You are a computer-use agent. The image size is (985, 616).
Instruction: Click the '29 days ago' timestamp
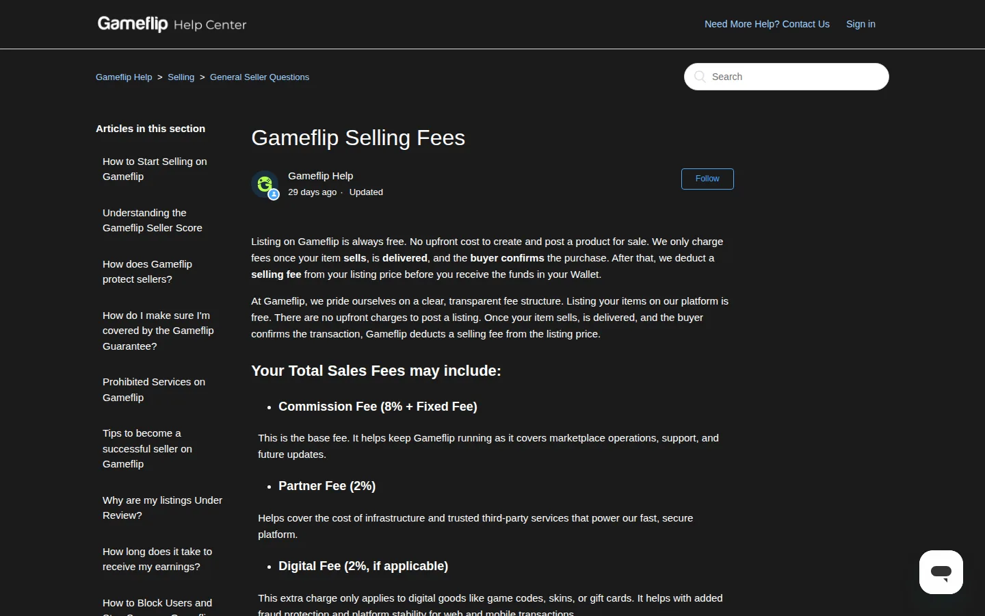312,192
